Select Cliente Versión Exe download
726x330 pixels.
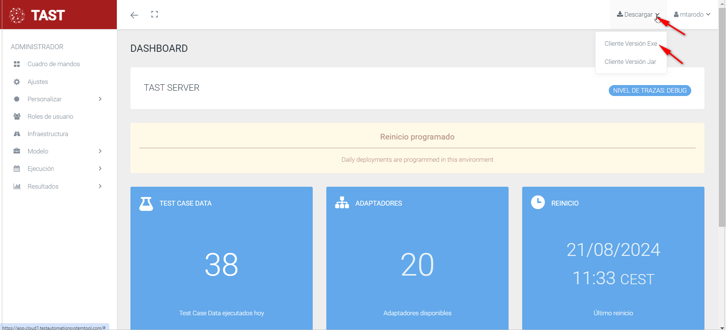point(630,43)
